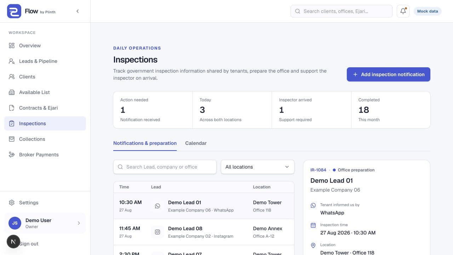The width and height of the screenshot is (453, 255).
Task: Click Example Company 06 in the detail panel
Action: [335, 190]
